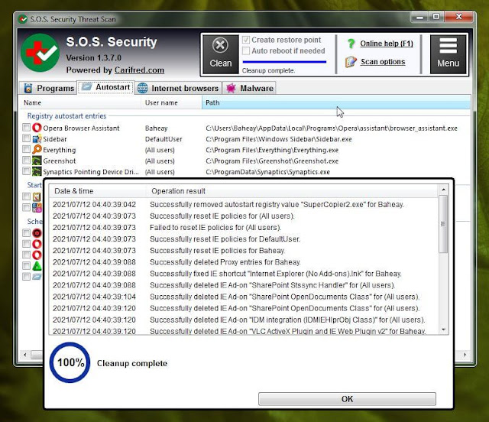Switch to the Internet browsers tab
The height and width of the screenshot is (422, 489).
pyautogui.click(x=177, y=88)
